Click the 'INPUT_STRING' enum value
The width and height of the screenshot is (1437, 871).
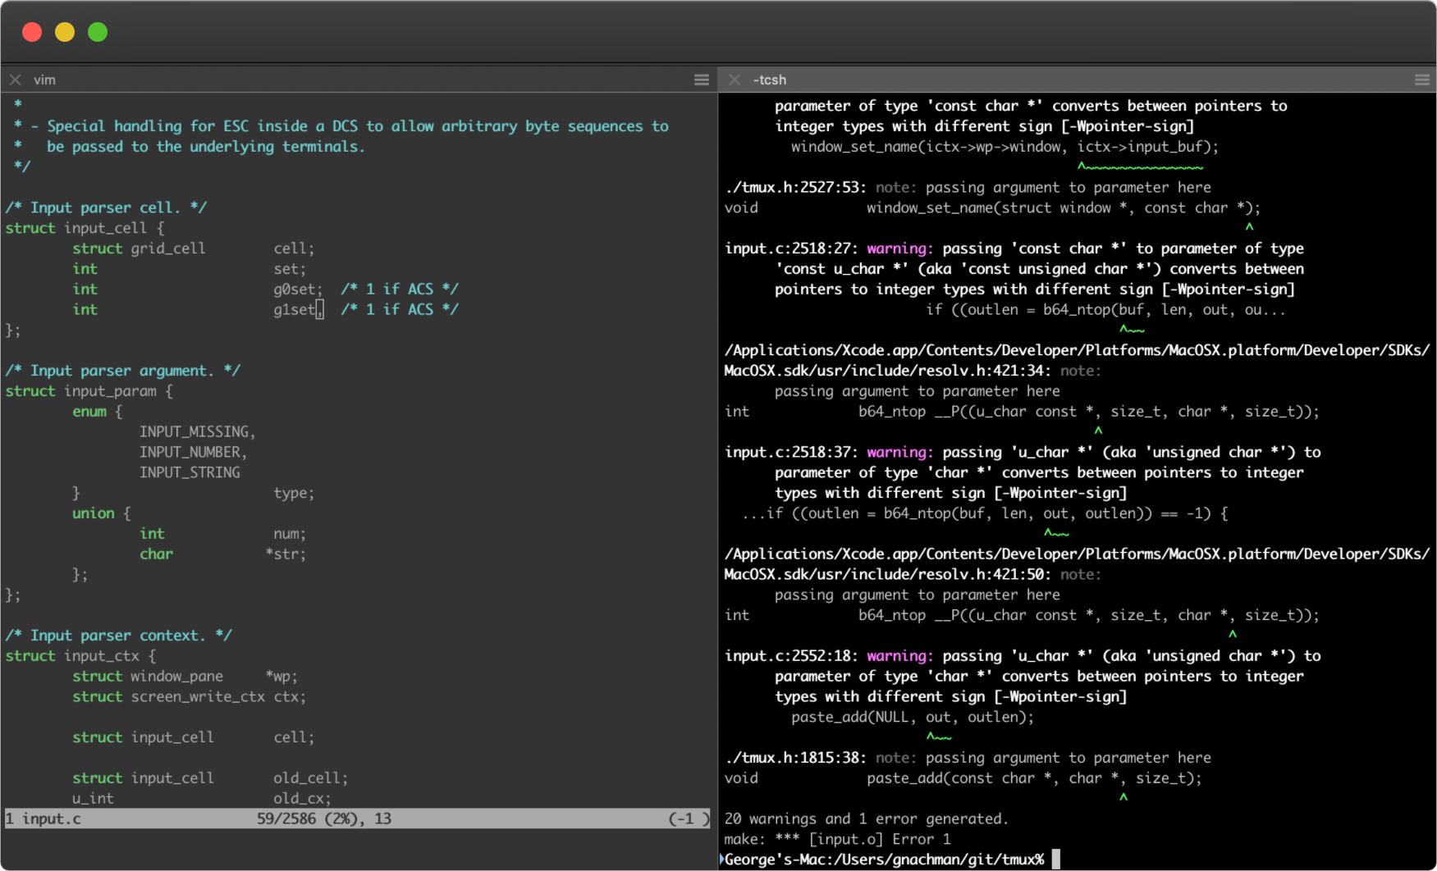[190, 472]
